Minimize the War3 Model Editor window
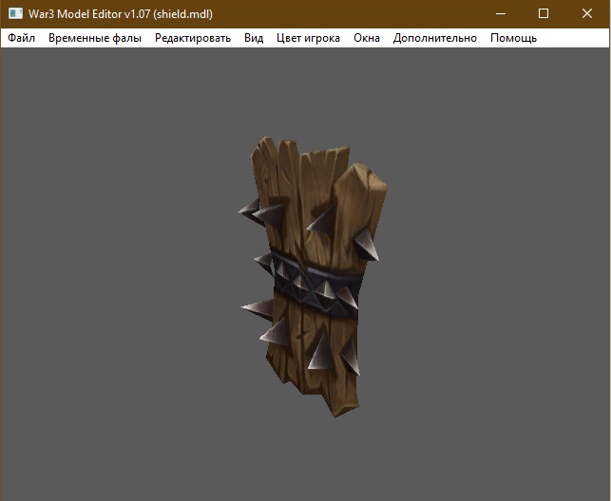611x501 pixels. coord(501,13)
